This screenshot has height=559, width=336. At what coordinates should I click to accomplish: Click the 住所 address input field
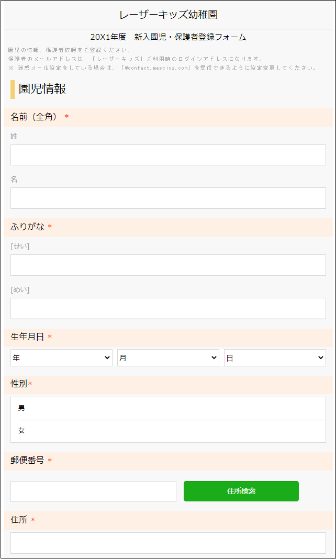tap(168, 543)
